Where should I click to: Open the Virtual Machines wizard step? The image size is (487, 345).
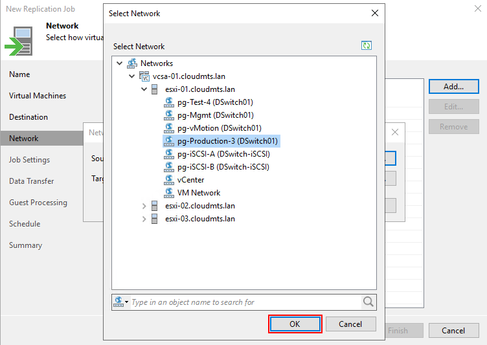[38, 96]
